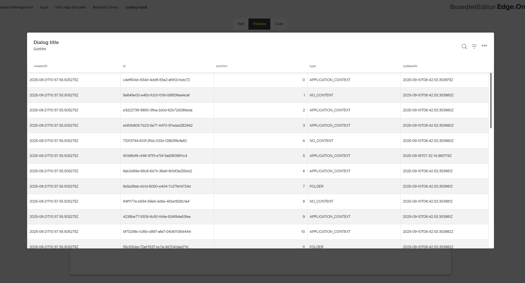Switch to the Code tab
This screenshot has height=283, width=525.
279,24
